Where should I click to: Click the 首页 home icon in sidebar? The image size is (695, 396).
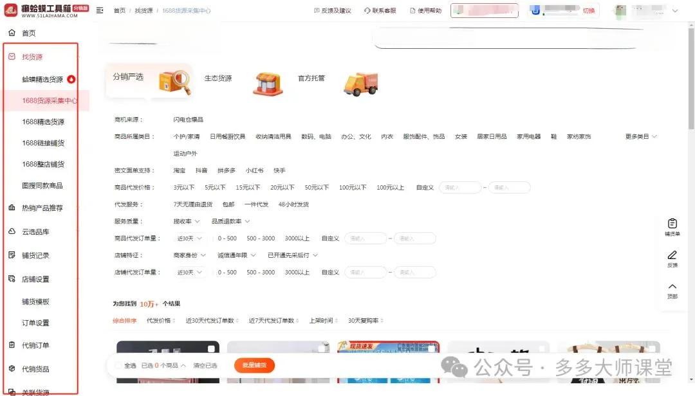point(12,33)
